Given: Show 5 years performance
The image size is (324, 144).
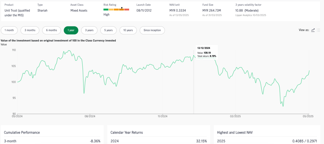Looking at the screenshot, I should [109, 30].
